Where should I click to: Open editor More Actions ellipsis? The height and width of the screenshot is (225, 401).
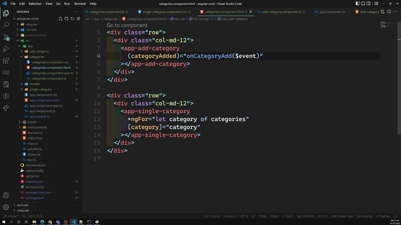[395, 12]
